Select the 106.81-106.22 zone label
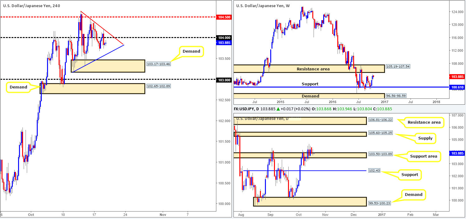The height and width of the screenshot is (219, 466). coord(381,119)
